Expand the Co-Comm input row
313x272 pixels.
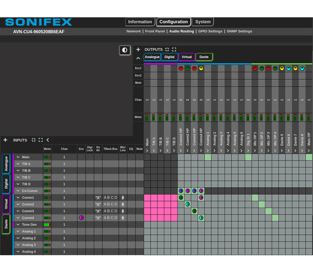[x=18, y=191]
